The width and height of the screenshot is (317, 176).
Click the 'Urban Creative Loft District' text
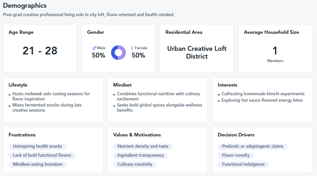(x=197, y=52)
